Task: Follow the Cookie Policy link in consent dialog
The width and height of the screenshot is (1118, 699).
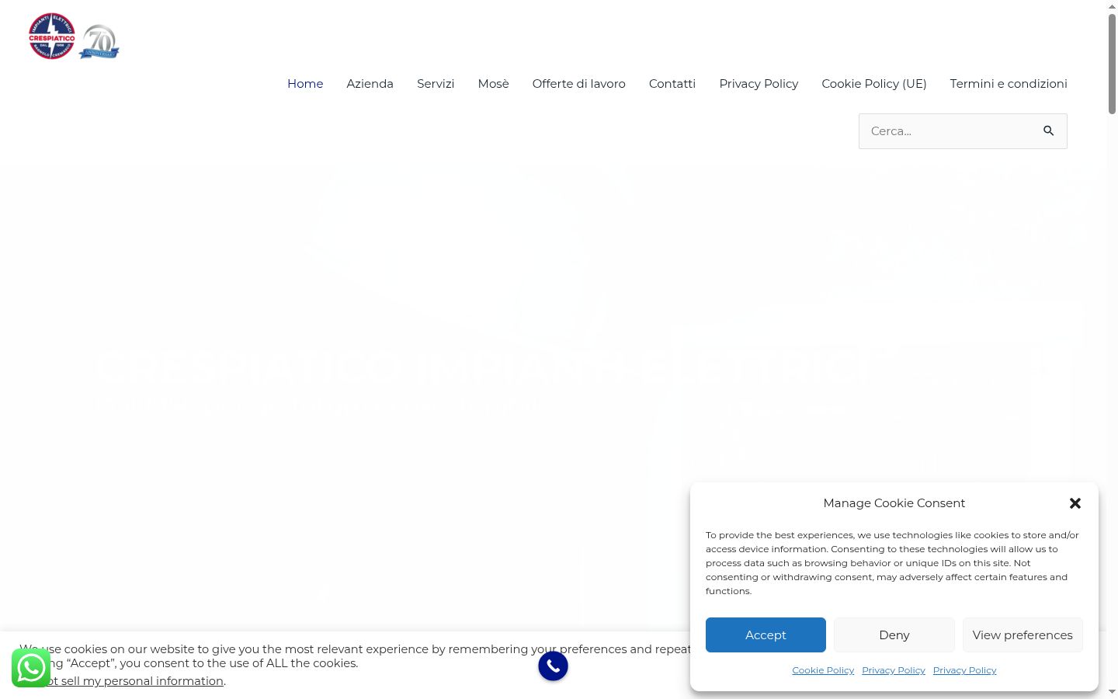Action: (x=823, y=670)
